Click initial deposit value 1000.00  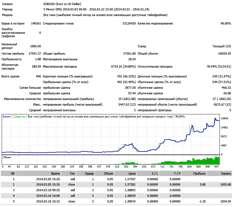click(x=36, y=46)
